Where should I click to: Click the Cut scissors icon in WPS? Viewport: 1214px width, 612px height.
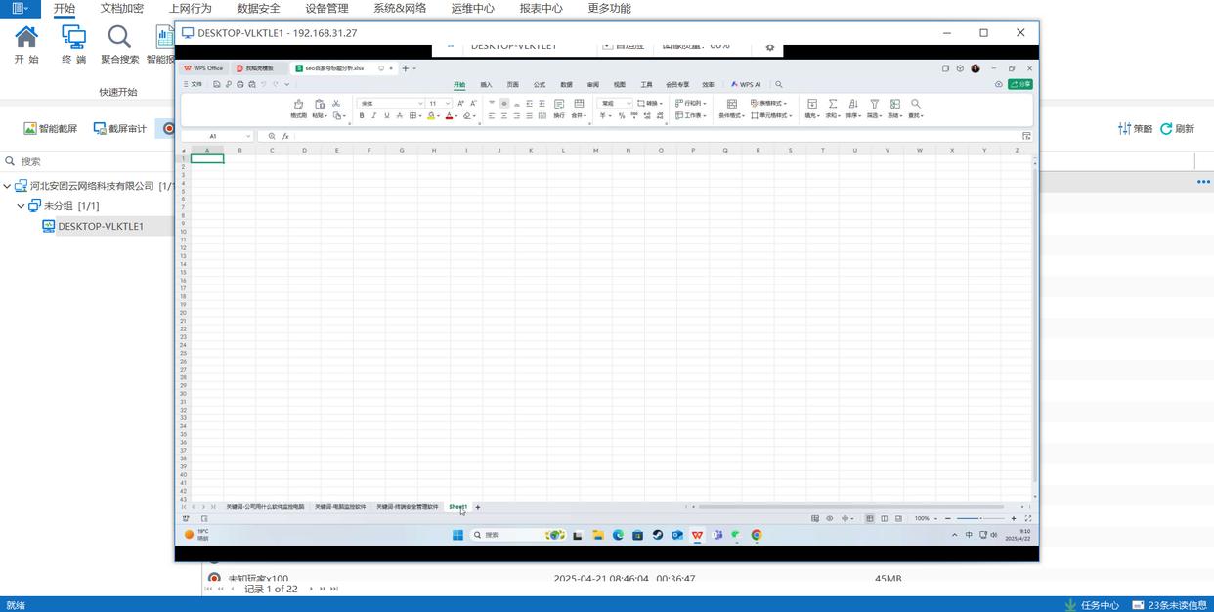336,103
